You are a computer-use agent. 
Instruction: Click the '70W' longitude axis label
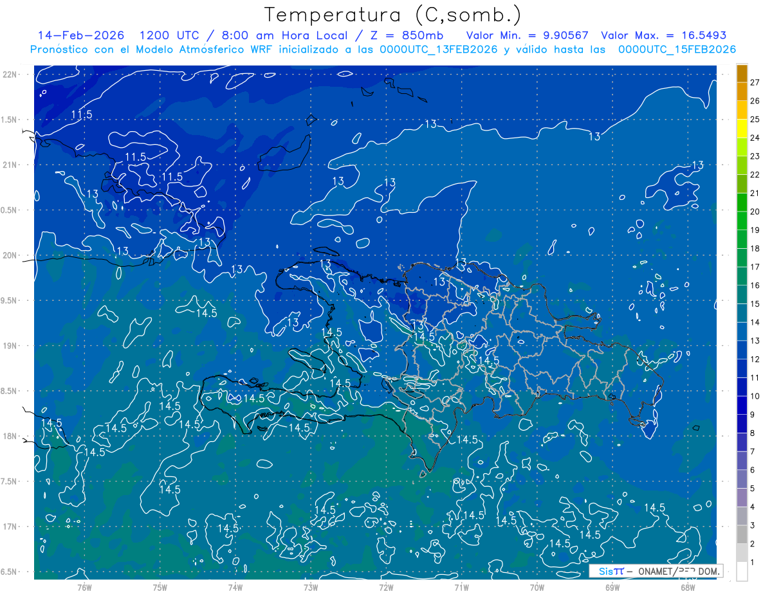pyautogui.click(x=537, y=587)
